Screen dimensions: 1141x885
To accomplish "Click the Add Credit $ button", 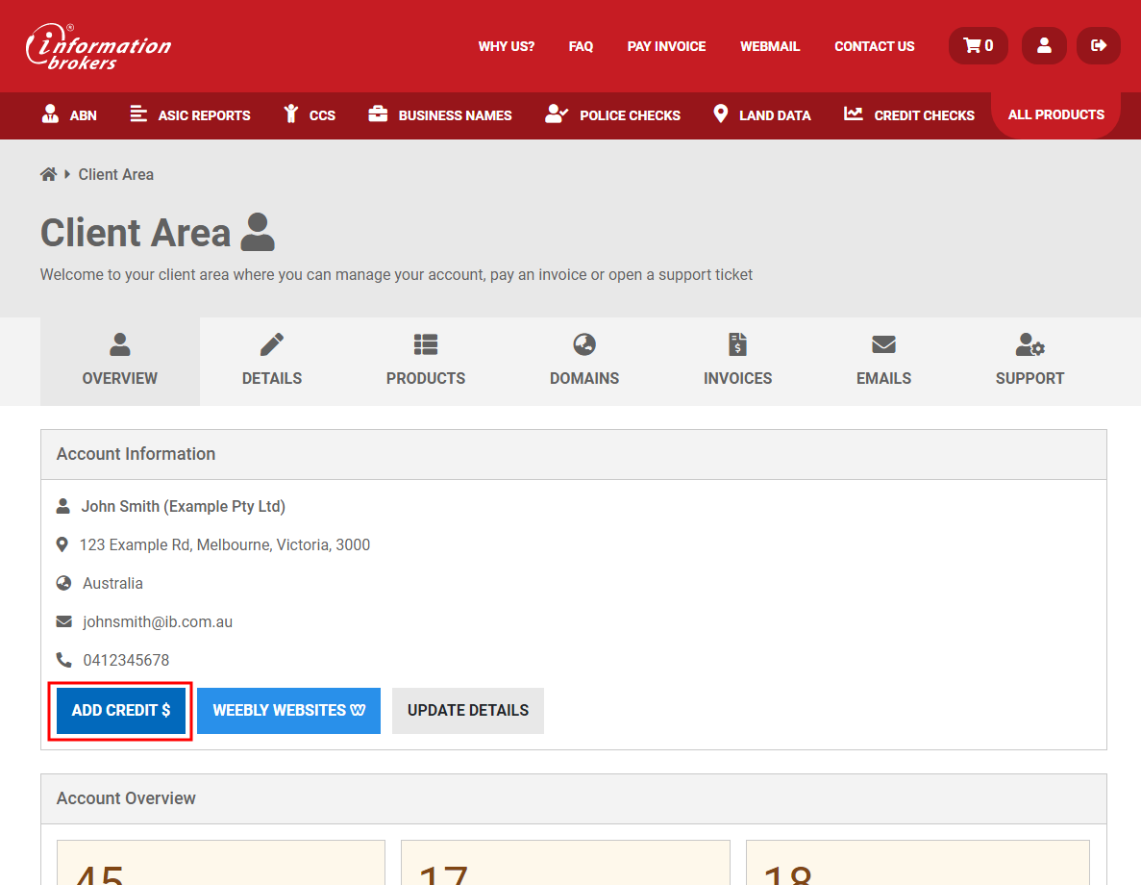I will [x=121, y=710].
